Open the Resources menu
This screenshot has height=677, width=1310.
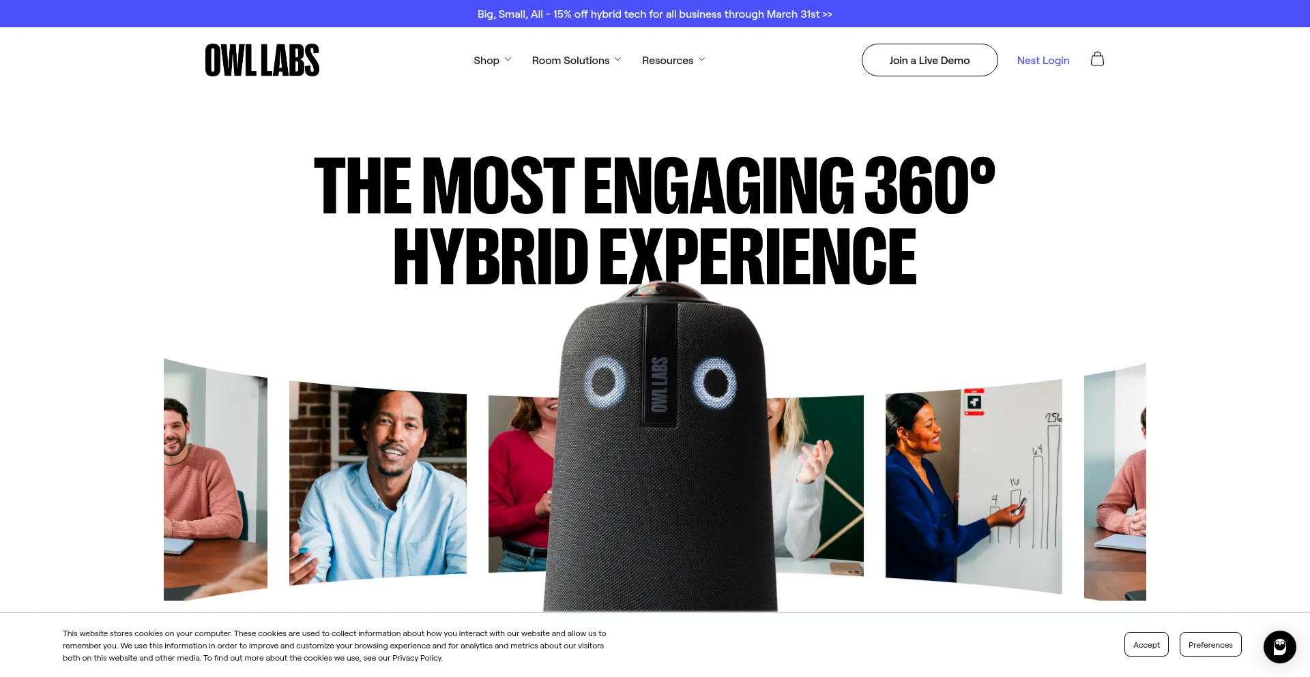(x=667, y=60)
